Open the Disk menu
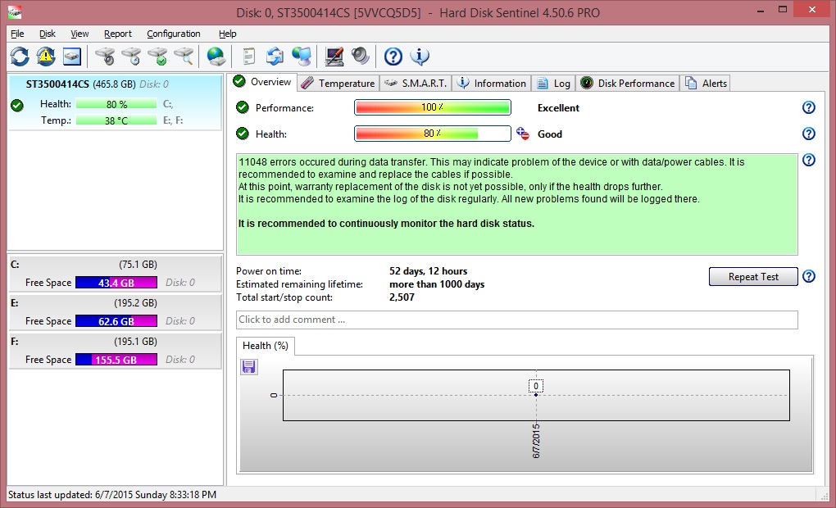The width and height of the screenshot is (836, 508). pos(47,34)
